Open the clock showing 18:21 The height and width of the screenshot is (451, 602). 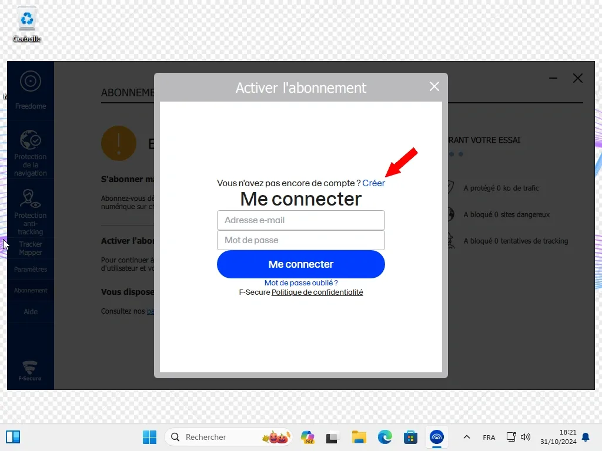click(558, 437)
